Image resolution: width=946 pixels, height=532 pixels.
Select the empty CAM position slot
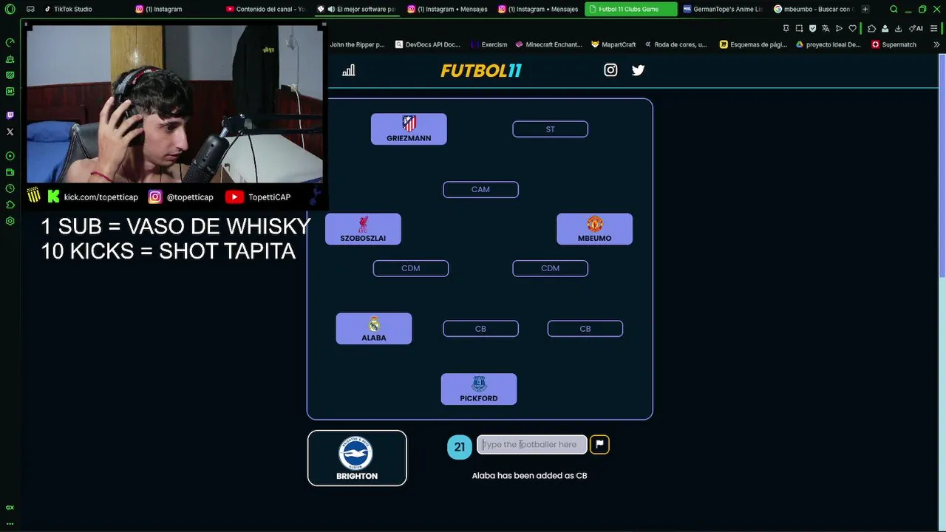click(x=480, y=189)
